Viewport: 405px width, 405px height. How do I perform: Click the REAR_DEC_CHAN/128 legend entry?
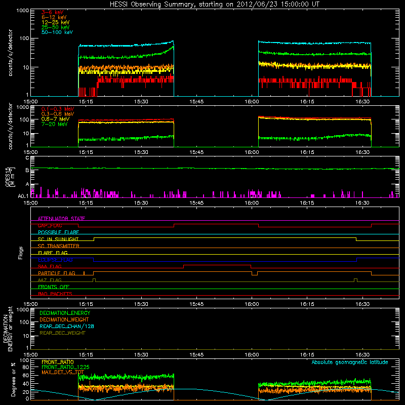pyautogui.click(x=67, y=326)
